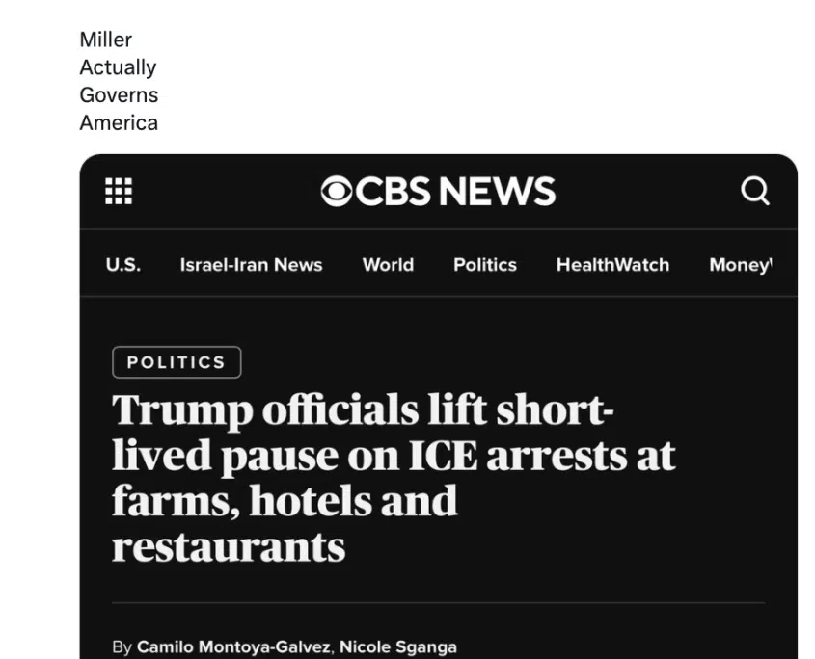
Task: Click the word "America" in caption
Action: (x=119, y=123)
